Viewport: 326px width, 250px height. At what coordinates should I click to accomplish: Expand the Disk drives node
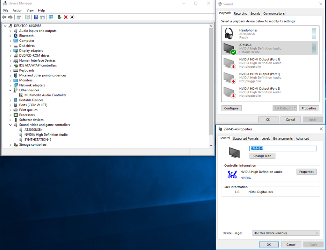(x=11, y=46)
